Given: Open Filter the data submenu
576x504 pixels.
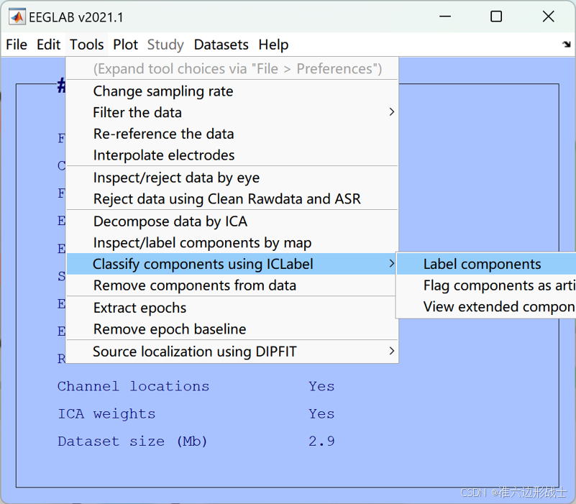Looking at the screenshot, I should coord(232,112).
